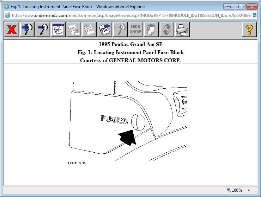Click the 100% zoom level button
The image size is (261, 197).
(235, 190)
